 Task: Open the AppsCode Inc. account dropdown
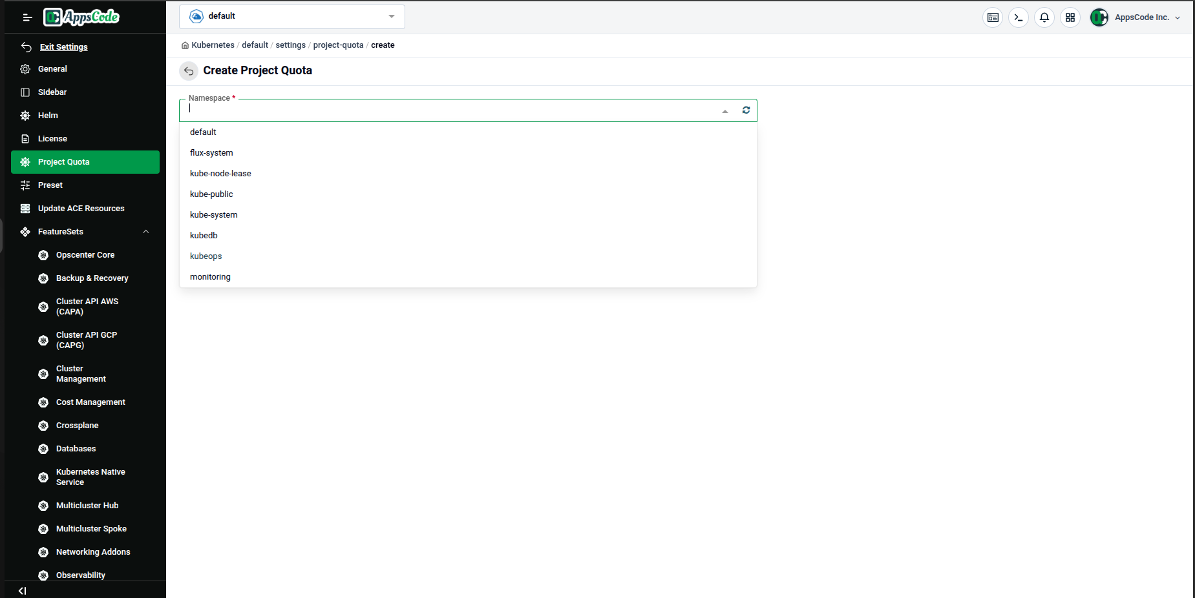coord(1141,17)
